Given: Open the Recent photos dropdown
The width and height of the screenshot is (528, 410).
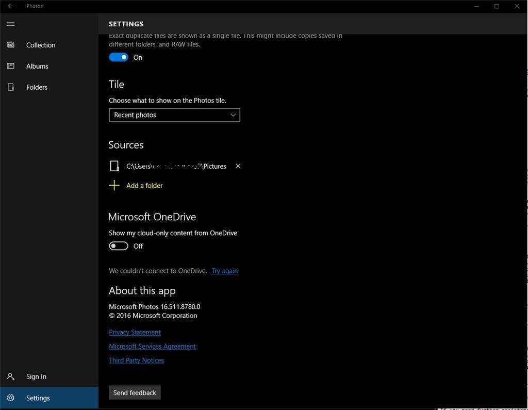Looking at the screenshot, I should pos(174,115).
